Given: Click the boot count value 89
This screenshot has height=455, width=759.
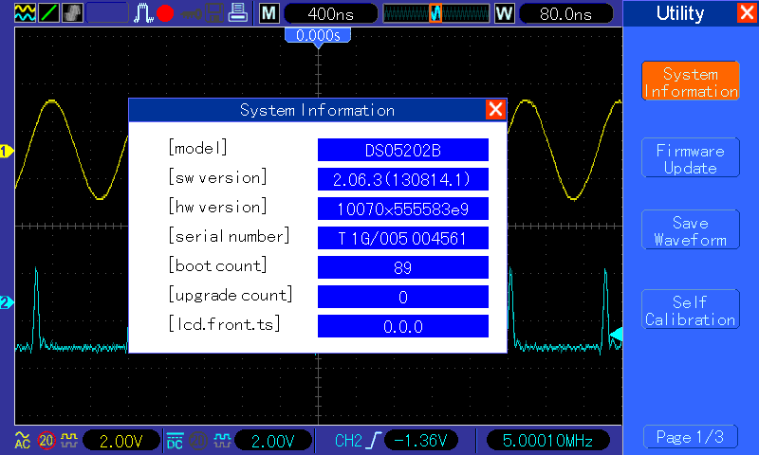Looking at the screenshot, I should (402, 267).
